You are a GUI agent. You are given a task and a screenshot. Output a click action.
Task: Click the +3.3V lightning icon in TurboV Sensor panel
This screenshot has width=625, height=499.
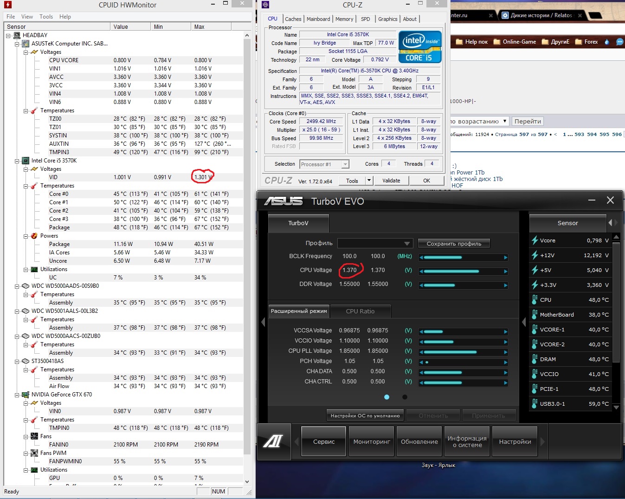click(x=535, y=285)
